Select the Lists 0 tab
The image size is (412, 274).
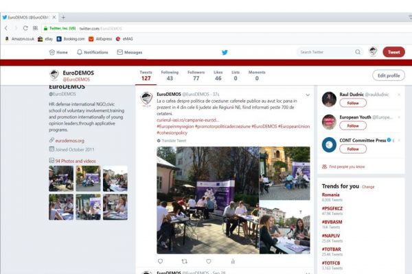[x=236, y=75]
